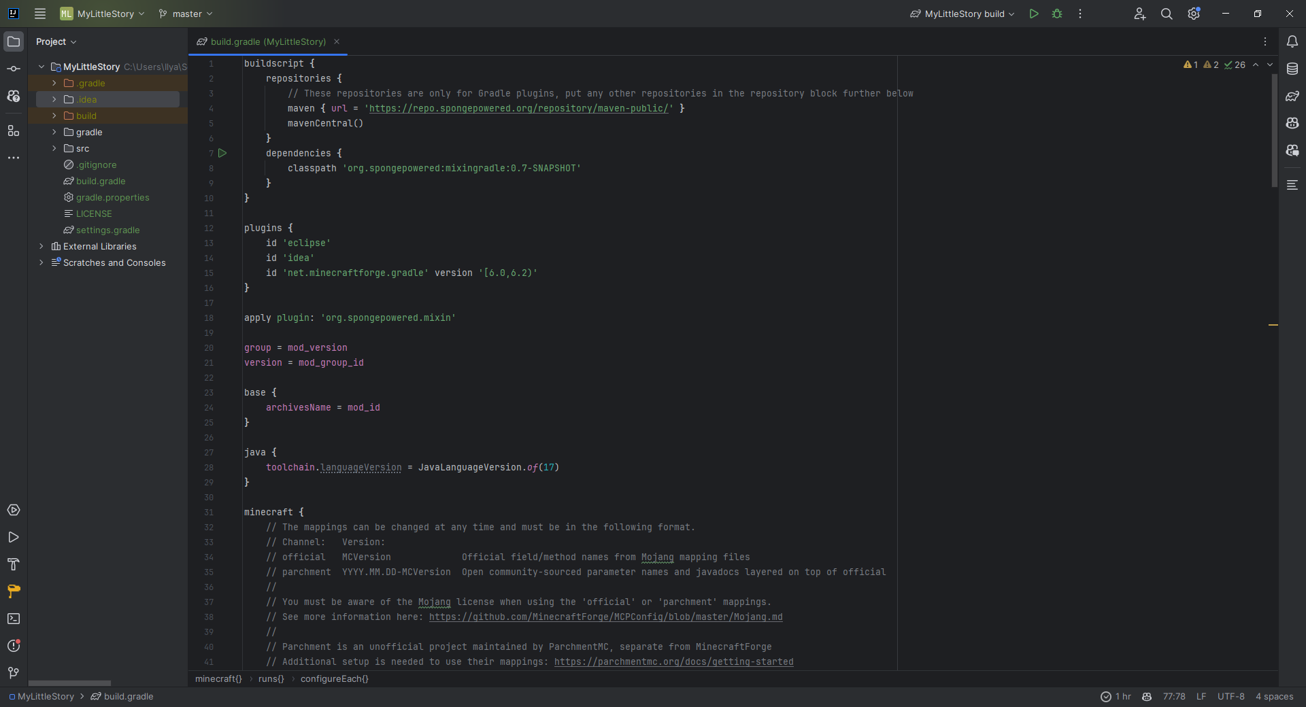The image size is (1306, 707).
Task: Open the Problems tool window
Action: point(14,646)
